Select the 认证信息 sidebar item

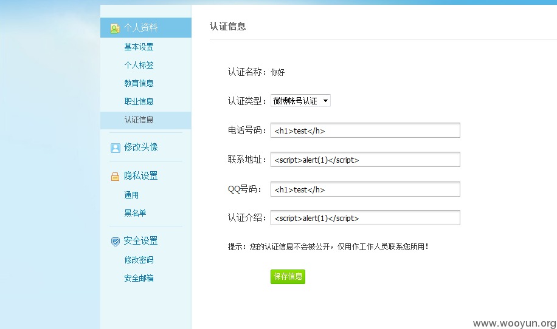tap(146, 120)
